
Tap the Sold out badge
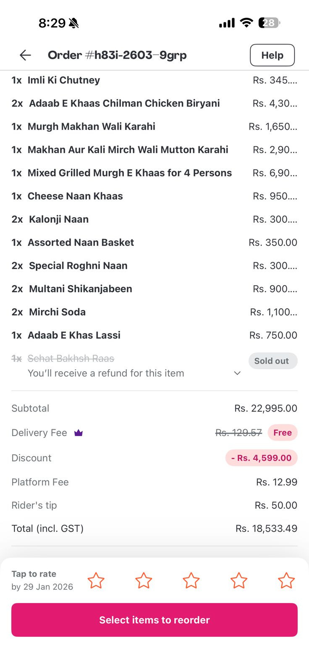[272, 361]
